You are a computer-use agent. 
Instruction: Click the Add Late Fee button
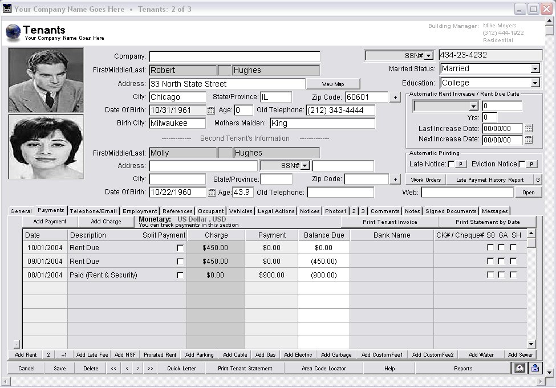[x=92, y=355]
